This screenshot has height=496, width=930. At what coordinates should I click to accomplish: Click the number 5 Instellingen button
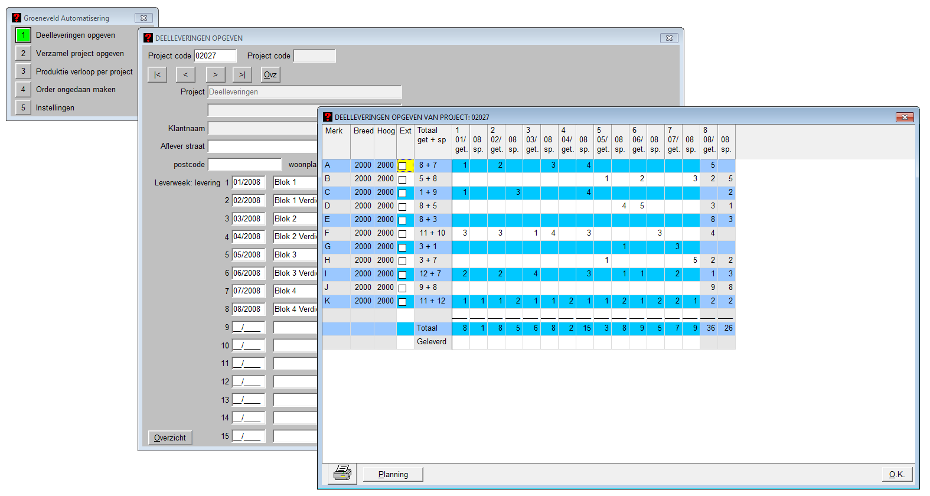point(23,108)
